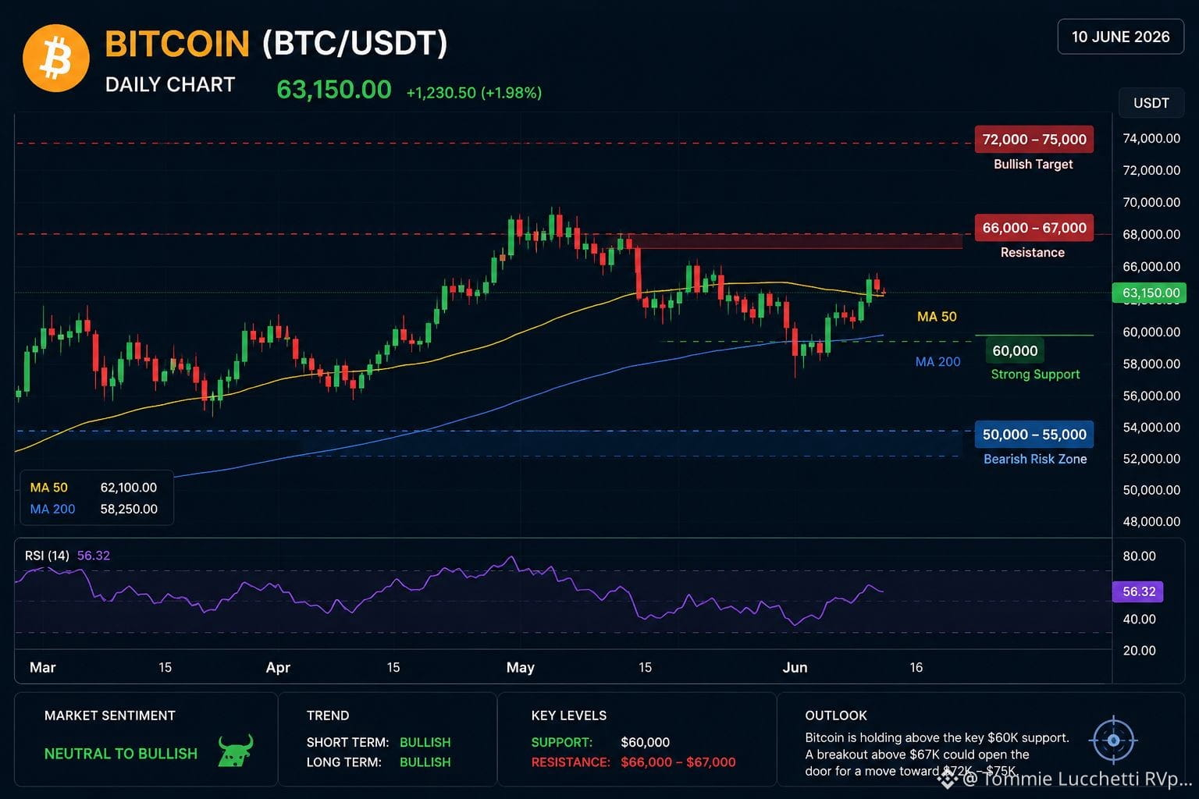Screen dimensions: 1199x799
Task: Click the BITCOIN title text
Action: point(177,44)
